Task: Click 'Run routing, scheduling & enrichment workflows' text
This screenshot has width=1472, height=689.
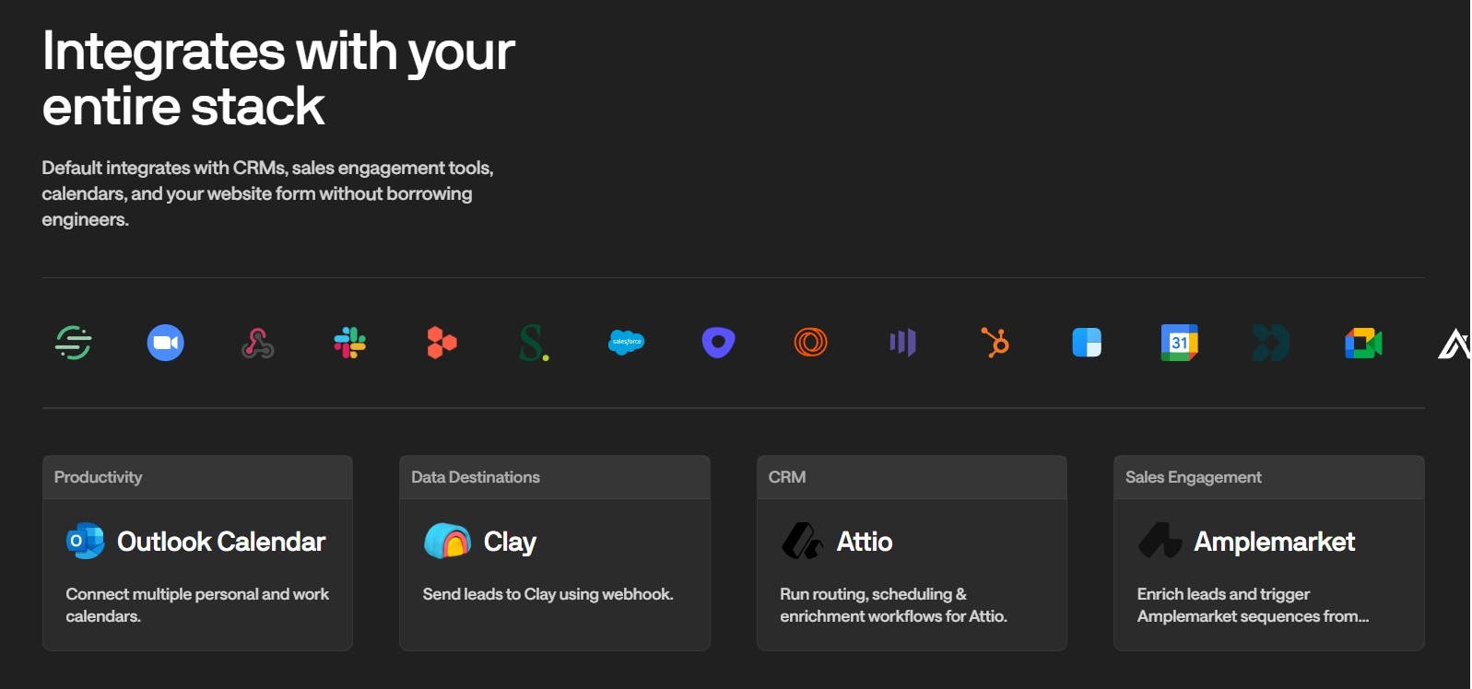Action: tap(893, 605)
